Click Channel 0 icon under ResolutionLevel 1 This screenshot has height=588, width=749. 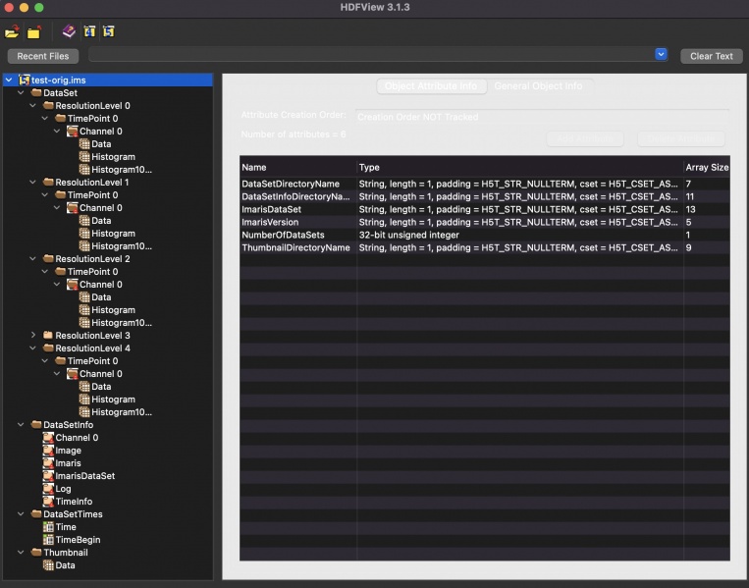coord(72,208)
